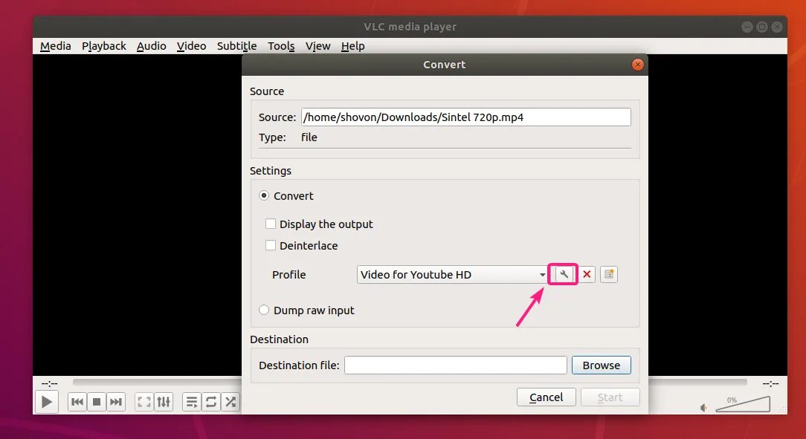Open the Profile dropdown list

click(452, 274)
